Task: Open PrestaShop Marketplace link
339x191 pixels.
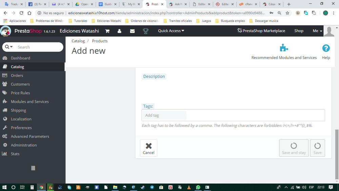Action: (261, 31)
